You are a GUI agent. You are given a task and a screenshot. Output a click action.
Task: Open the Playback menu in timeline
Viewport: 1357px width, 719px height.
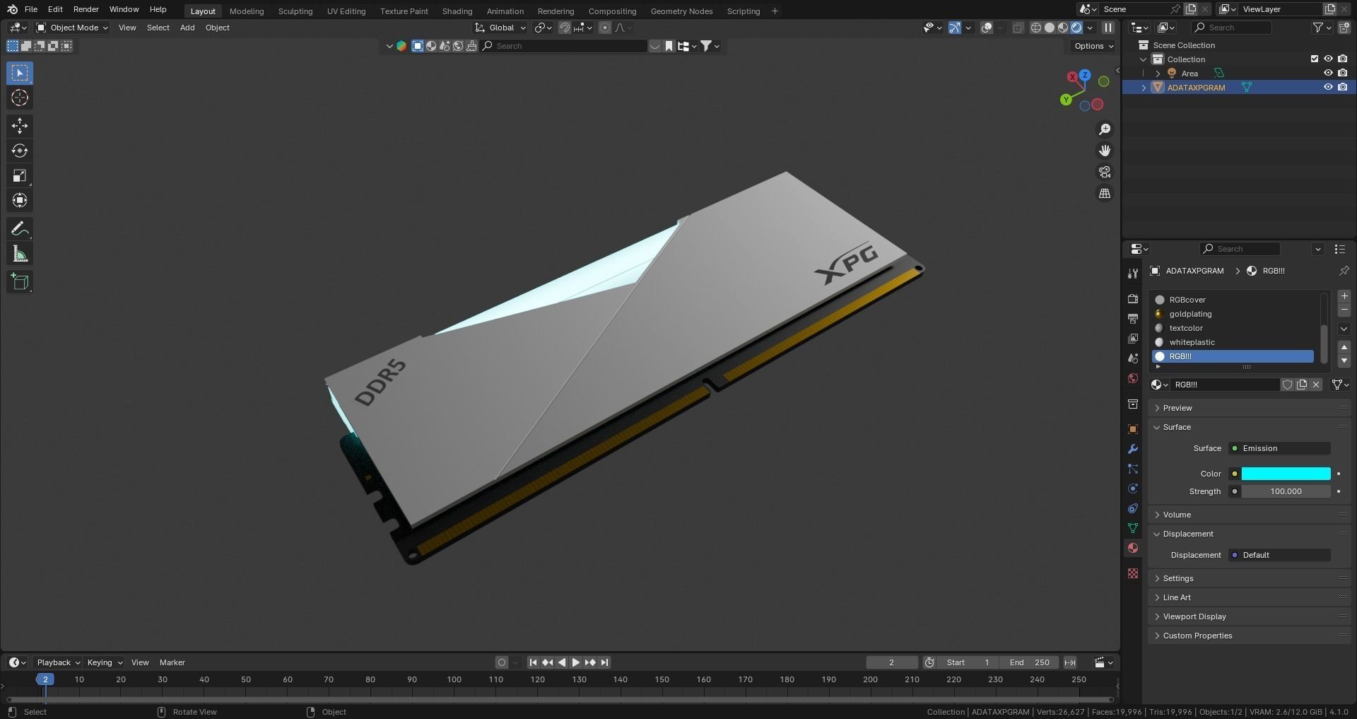tap(58, 662)
